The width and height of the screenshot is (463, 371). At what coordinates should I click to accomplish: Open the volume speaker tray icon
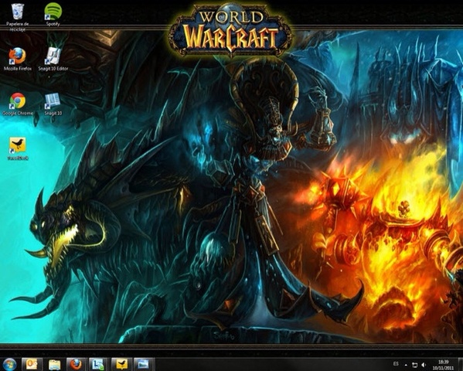click(x=424, y=365)
